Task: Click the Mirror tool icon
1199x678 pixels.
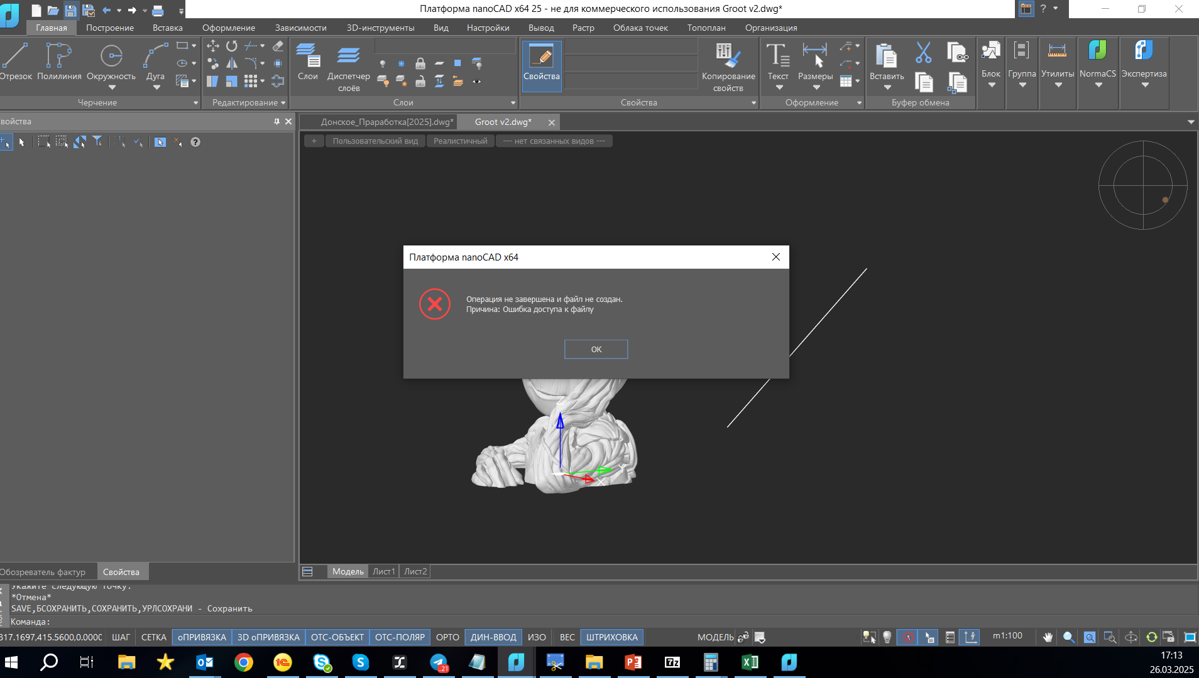Action: (x=232, y=63)
